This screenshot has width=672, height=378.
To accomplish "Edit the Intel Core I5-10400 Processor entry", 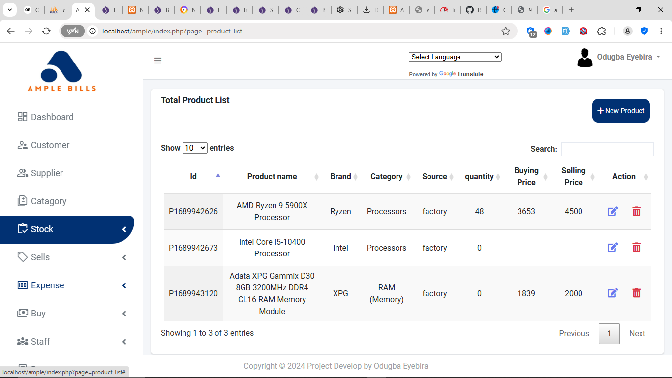I will point(612,247).
